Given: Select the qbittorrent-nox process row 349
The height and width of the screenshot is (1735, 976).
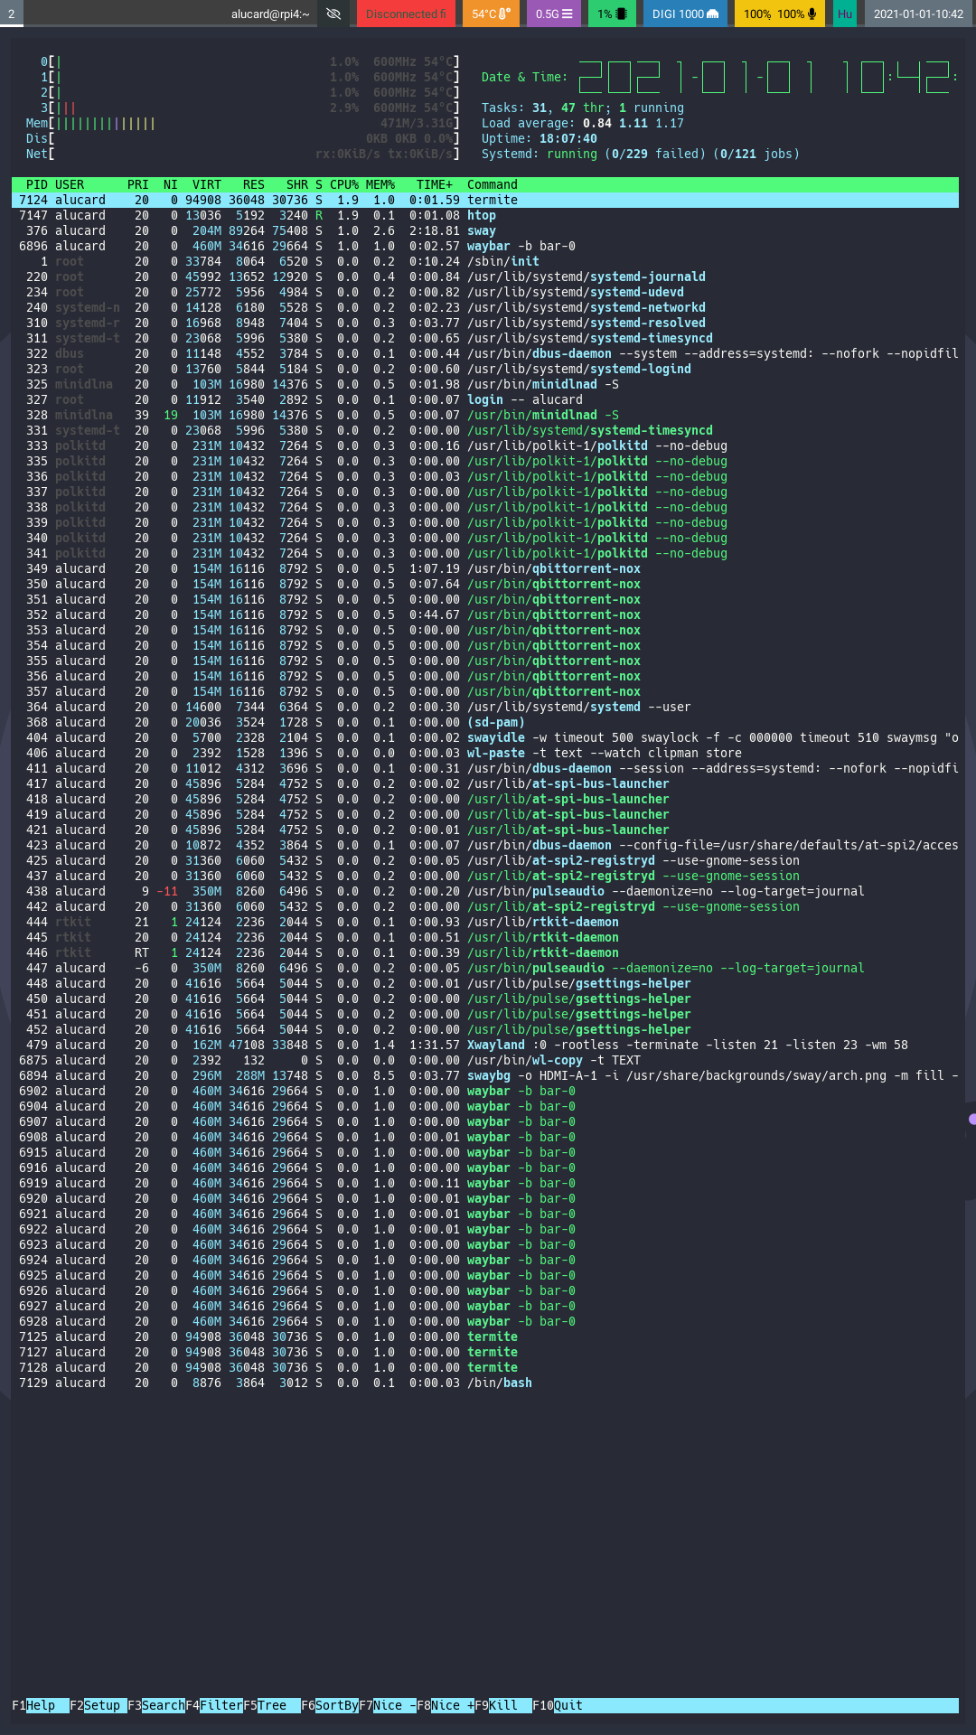Looking at the screenshot, I should (485, 568).
